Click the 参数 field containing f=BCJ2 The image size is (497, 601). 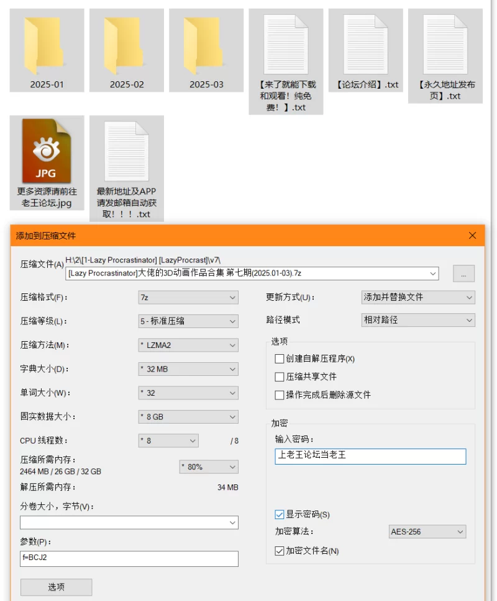coord(129,559)
